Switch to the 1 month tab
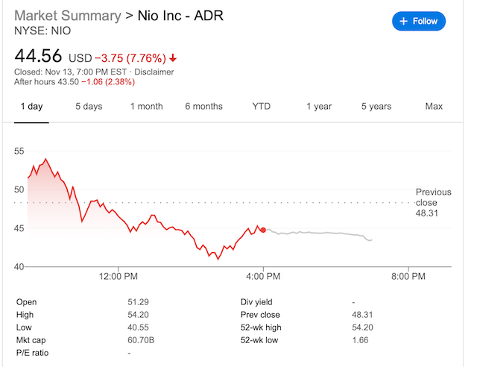The image size is (477, 367). point(146,107)
